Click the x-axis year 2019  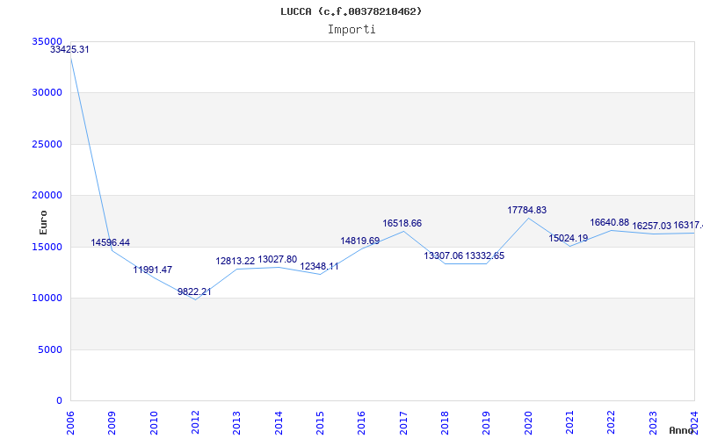point(486,422)
